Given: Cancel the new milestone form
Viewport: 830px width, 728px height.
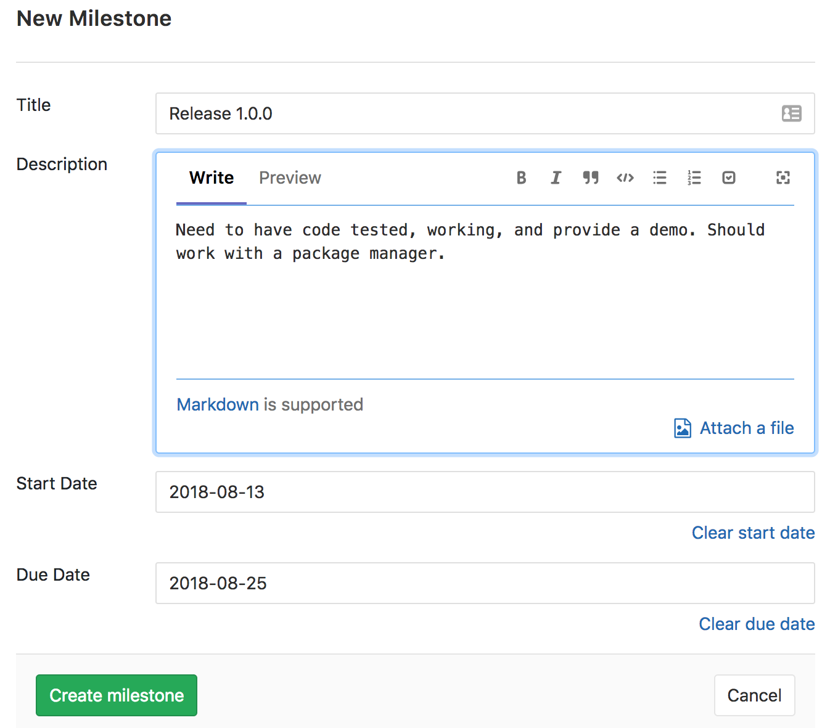Looking at the screenshot, I should [754, 695].
